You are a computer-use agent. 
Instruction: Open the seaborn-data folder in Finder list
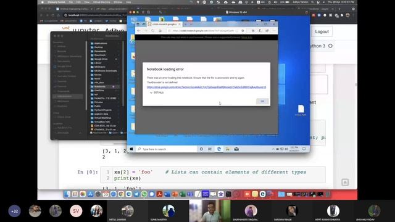(x=101, y=113)
